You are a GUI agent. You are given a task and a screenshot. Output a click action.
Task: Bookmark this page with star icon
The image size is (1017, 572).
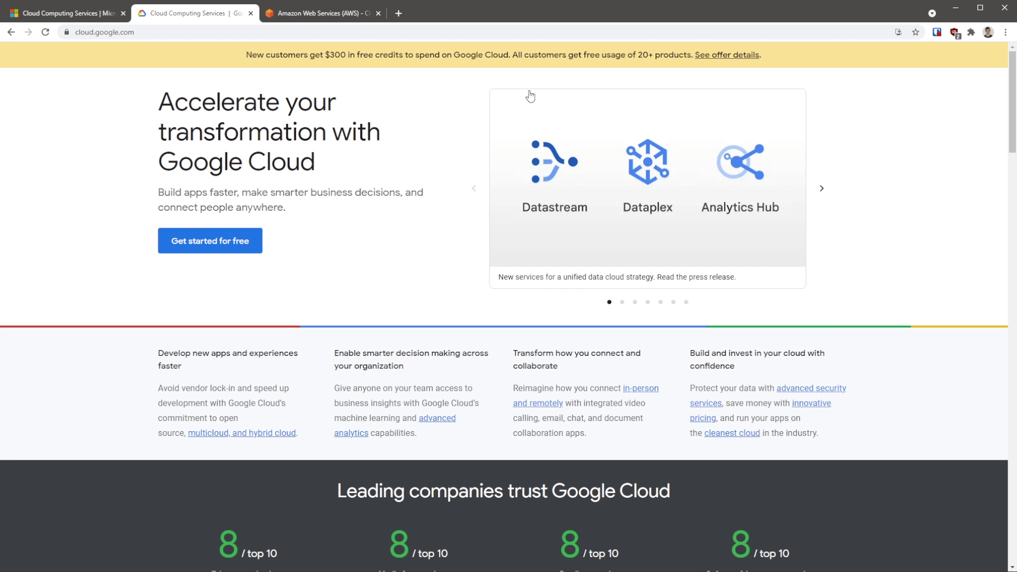(x=915, y=32)
